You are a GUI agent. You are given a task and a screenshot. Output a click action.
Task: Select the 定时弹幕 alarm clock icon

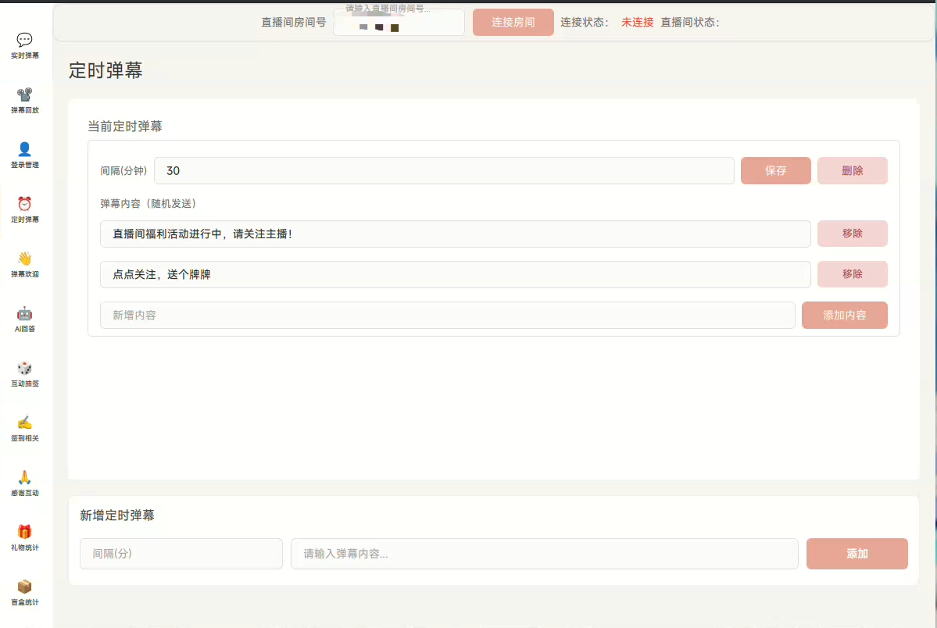25,204
